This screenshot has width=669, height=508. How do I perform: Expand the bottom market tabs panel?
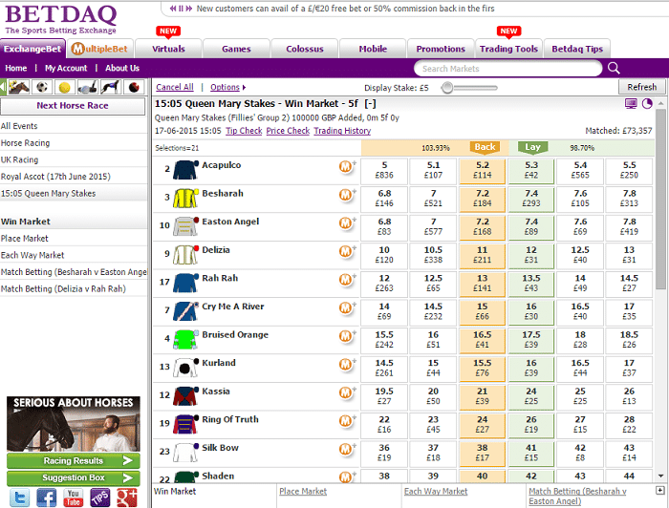(x=660, y=491)
